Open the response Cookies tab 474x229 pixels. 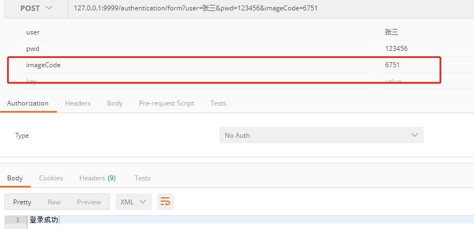point(51,178)
